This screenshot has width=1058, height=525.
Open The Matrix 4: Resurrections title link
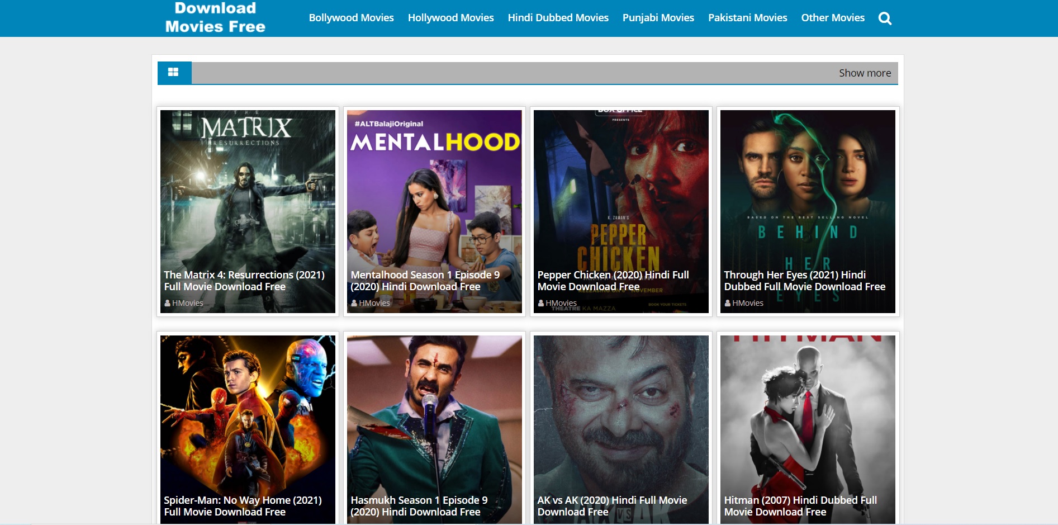[x=244, y=281]
